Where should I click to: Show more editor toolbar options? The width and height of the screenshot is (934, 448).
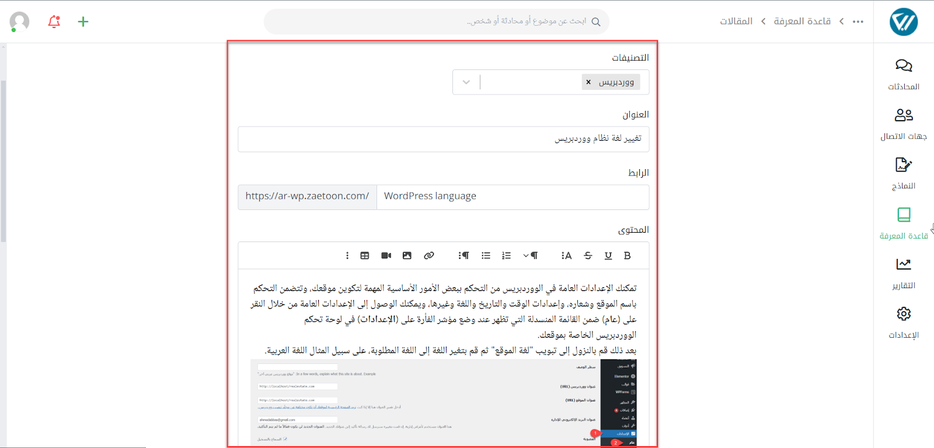pos(347,256)
